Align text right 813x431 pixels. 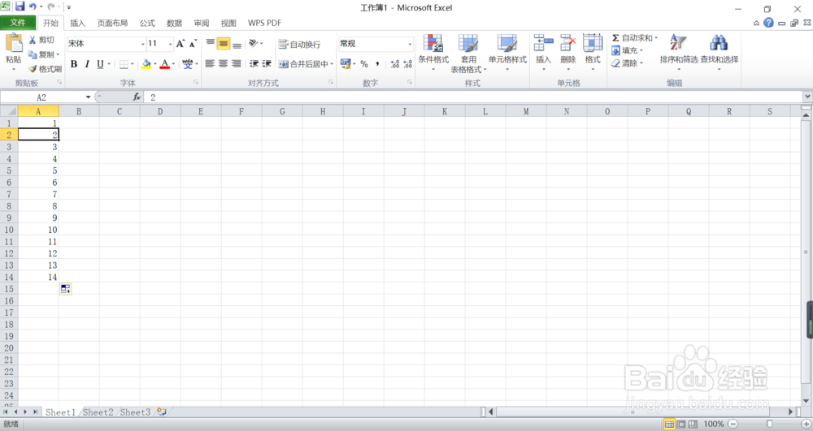pos(236,63)
